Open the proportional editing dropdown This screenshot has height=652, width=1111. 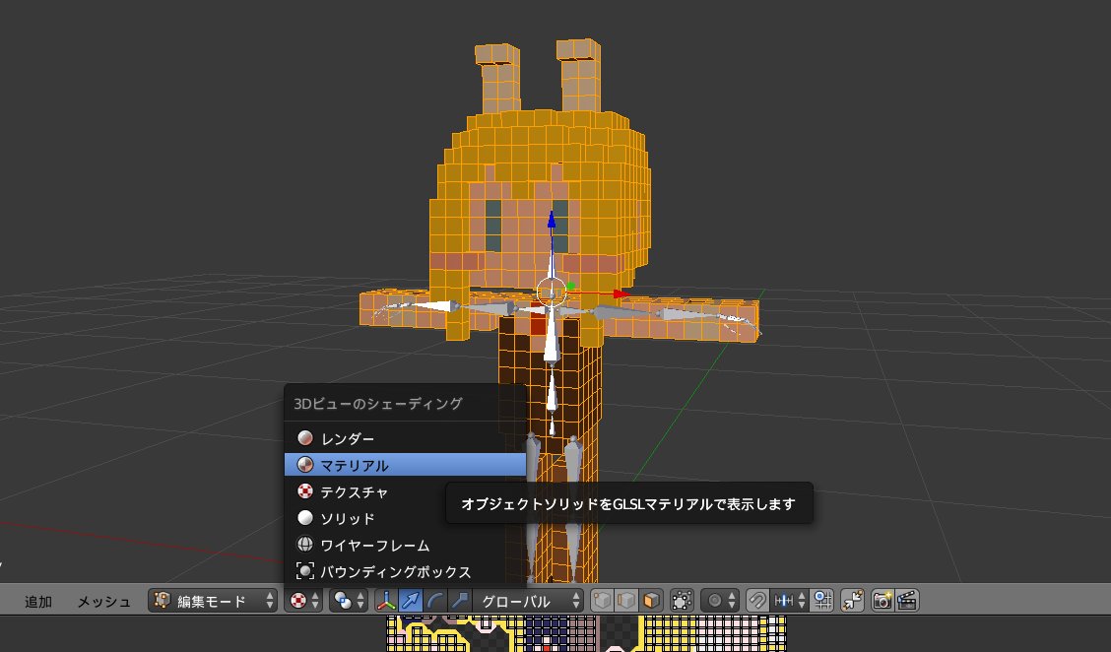[720, 601]
